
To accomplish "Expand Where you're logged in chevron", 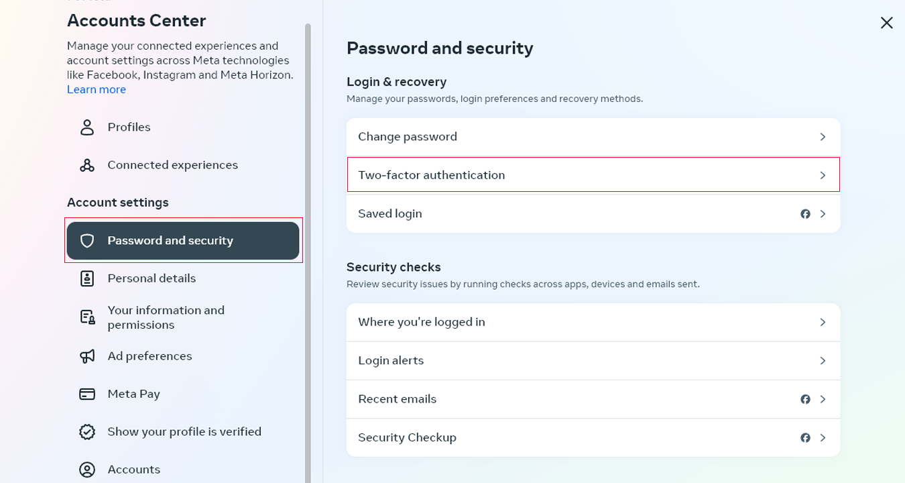I will [x=823, y=322].
